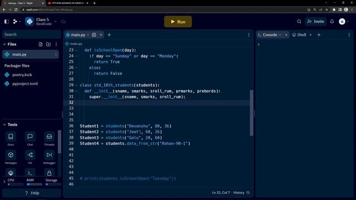Open the Files section options menu
This screenshot has width=356, height=200.
pos(56,44)
